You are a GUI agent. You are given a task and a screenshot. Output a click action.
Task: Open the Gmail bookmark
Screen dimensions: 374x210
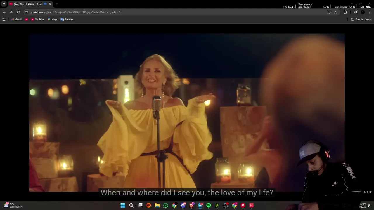tap(16, 20)
